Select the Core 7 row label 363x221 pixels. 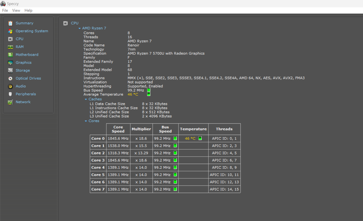click(x=98, y=189)
